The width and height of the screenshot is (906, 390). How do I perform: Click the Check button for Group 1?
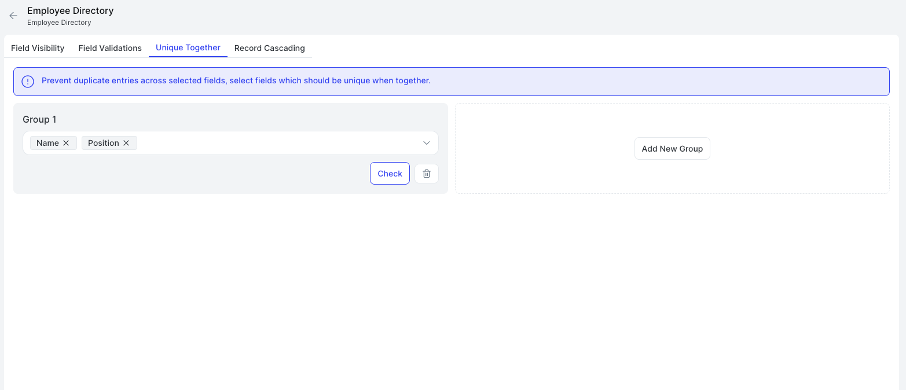389,173
